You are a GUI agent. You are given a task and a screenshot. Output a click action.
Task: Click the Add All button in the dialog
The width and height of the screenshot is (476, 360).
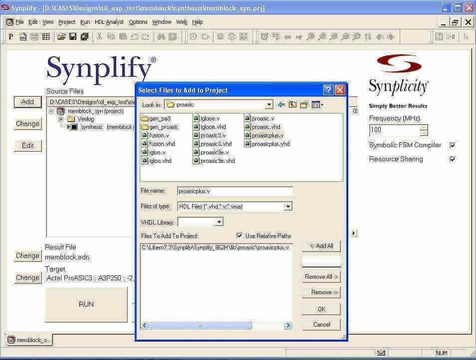[x=321, y=246]
